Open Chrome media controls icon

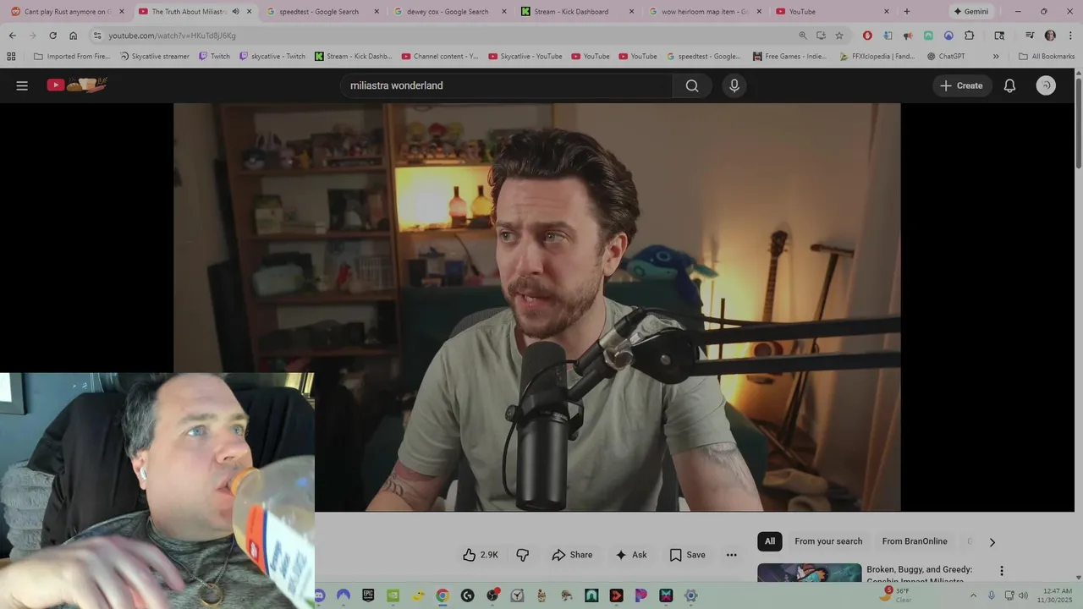(x=1030, y=36)
